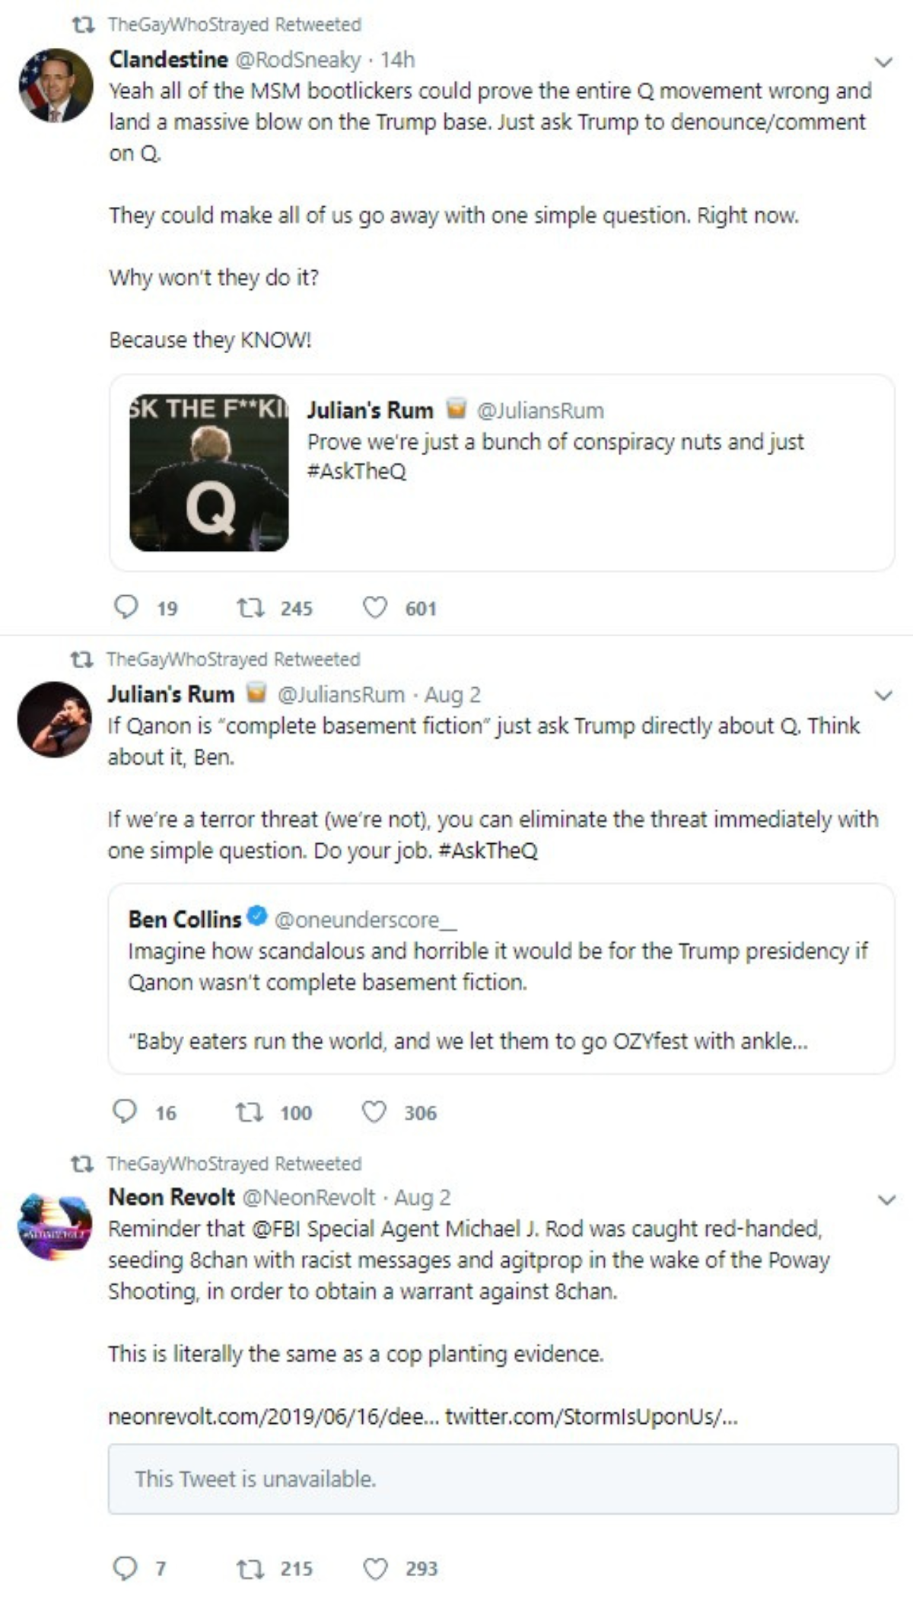This screenshot has height=1599, width=913.
Task: Retweet the Neon Revolt tweet
Action: 250,1568
